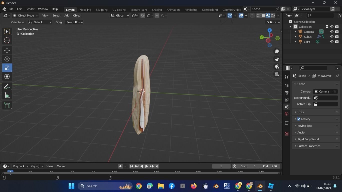
Task: Click the zoom magnifier in viewport
Action: pos(277,51)
